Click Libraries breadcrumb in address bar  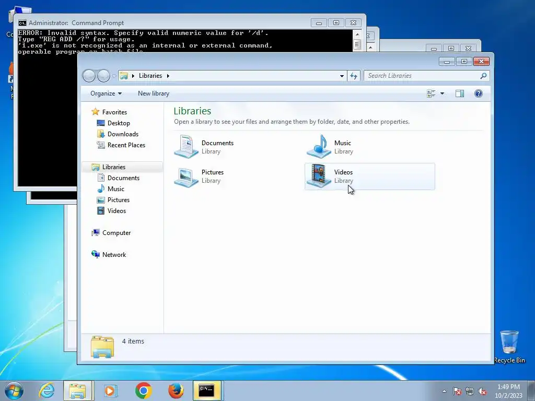(150, 76)
